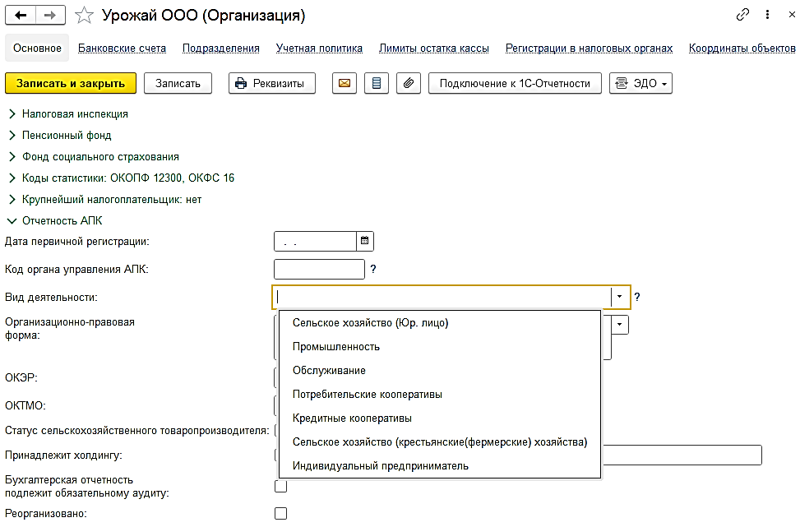Click the envelope email icon
Screen dimensions: 800x527
click(x=345, y=83)
